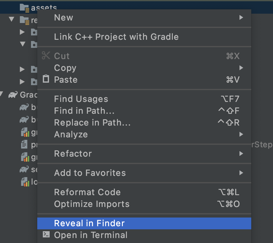Image resolution: width=273 pixels, height=243 pixels.
Task: Click the clipboard icon beside Paste
Action: tap(46, 79)
